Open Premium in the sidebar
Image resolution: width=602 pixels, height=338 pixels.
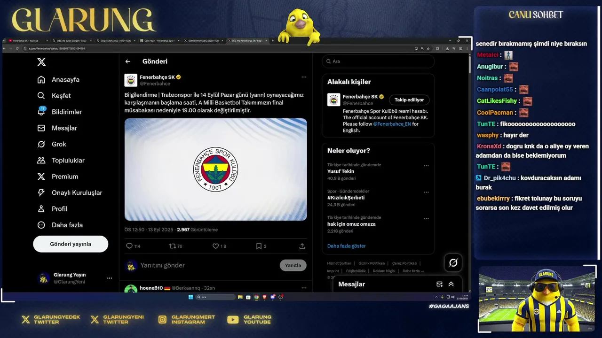point(57,177)
